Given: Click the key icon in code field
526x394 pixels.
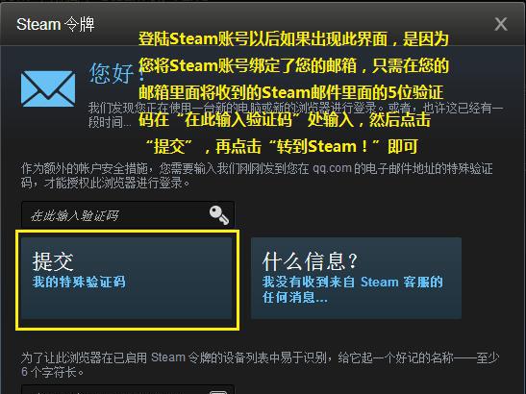Looking at the screenshot, I should point(219,215).
